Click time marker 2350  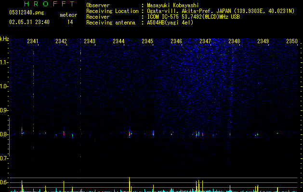pos(292,41)
